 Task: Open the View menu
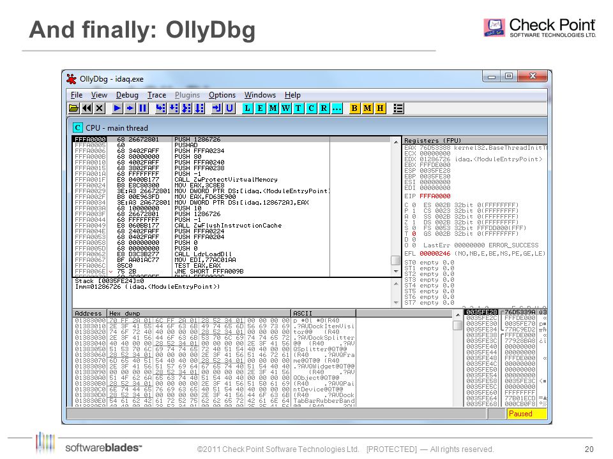click(x=100, y=95)
